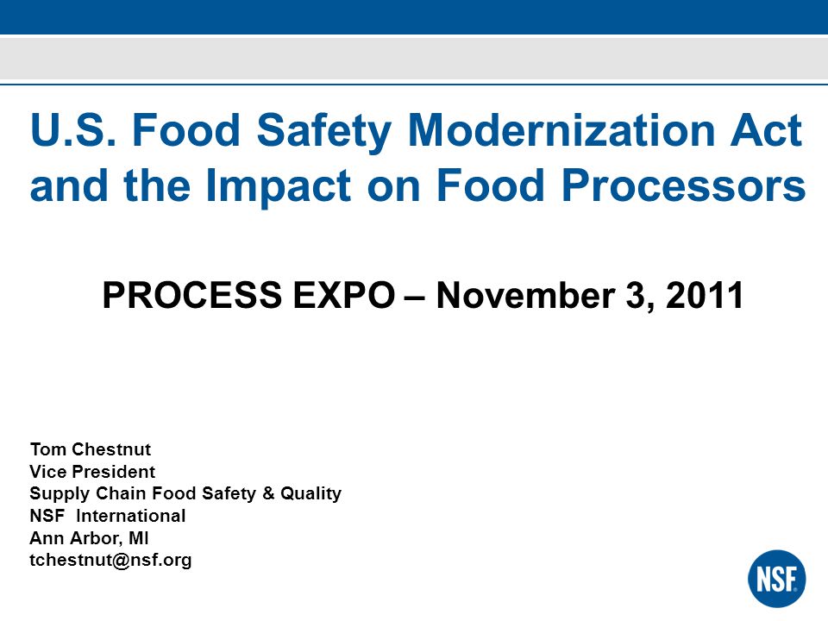Select the 'Ann Arbor, MI' location text
This screenshot has height=621, width=828.
tap(89, 538)
